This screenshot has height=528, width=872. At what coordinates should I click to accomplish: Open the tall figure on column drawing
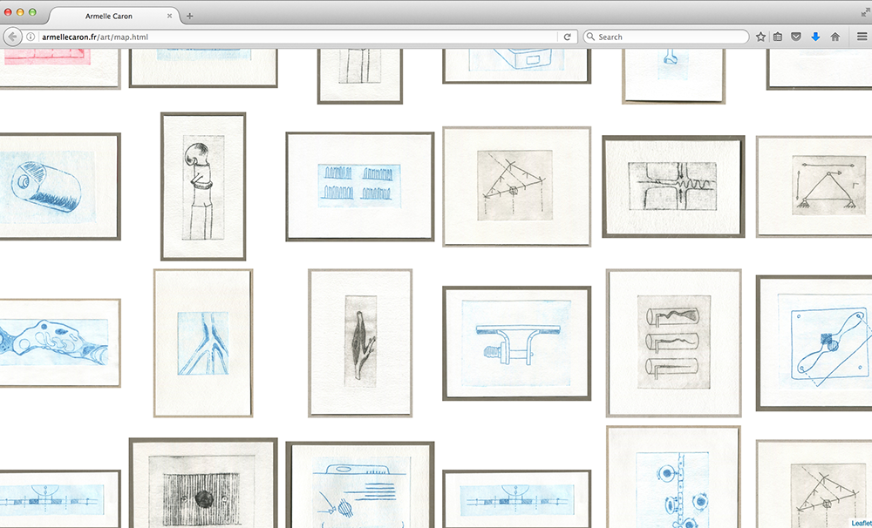point(203,186)
